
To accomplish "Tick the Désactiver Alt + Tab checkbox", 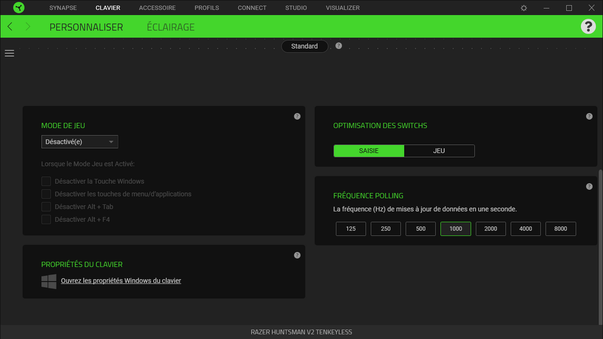I will (x=46, y=207).
